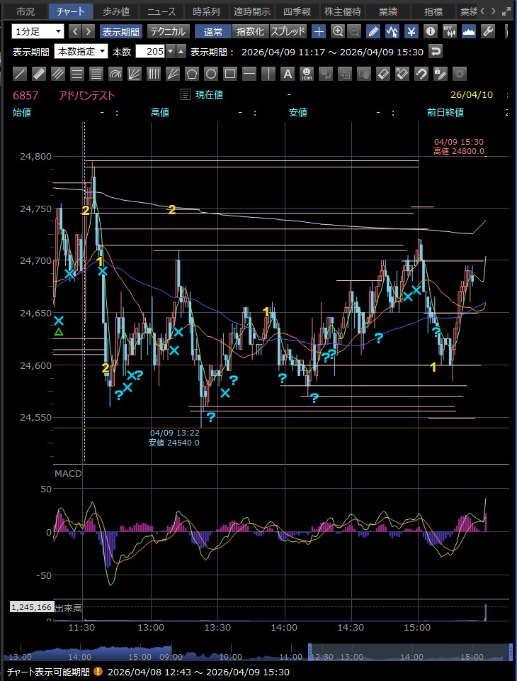Choose the pentagon shape drawing tool
517x681 pixels.
tap(192, 73)
